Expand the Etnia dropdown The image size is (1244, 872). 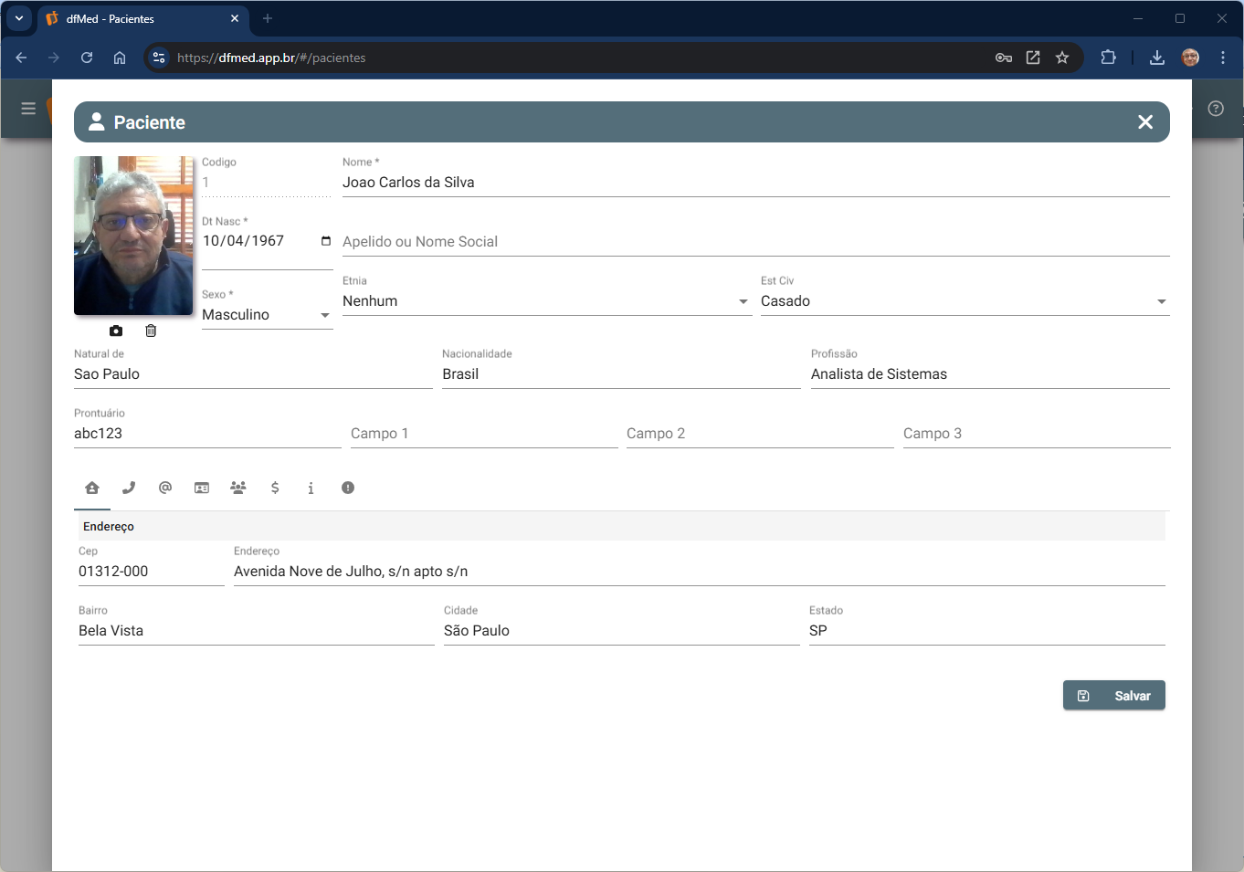point(743,301)
